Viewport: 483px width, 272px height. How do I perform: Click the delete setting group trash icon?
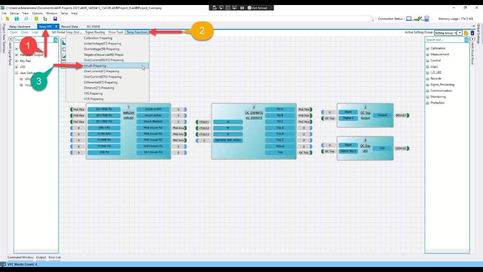[472, 33]
